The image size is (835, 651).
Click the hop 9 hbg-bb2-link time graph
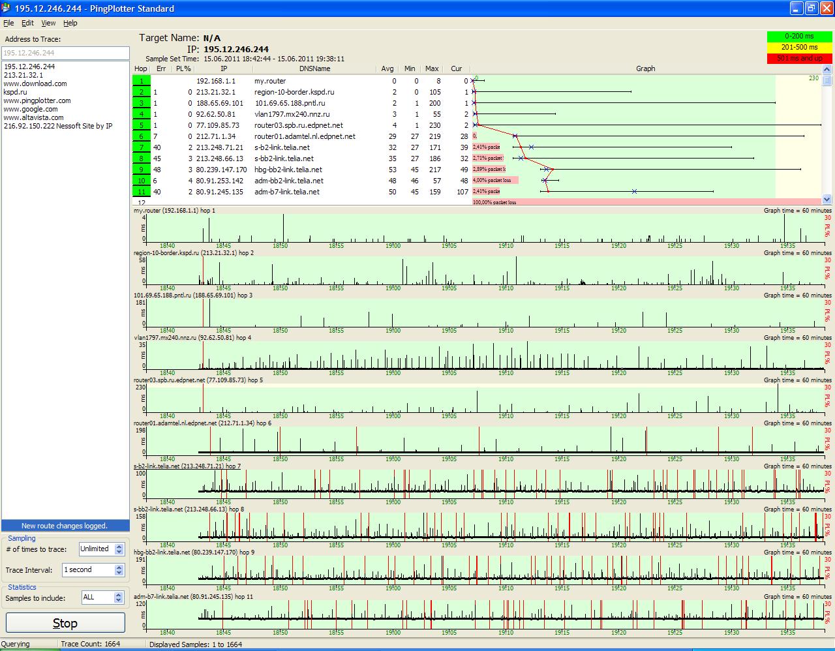484,570
